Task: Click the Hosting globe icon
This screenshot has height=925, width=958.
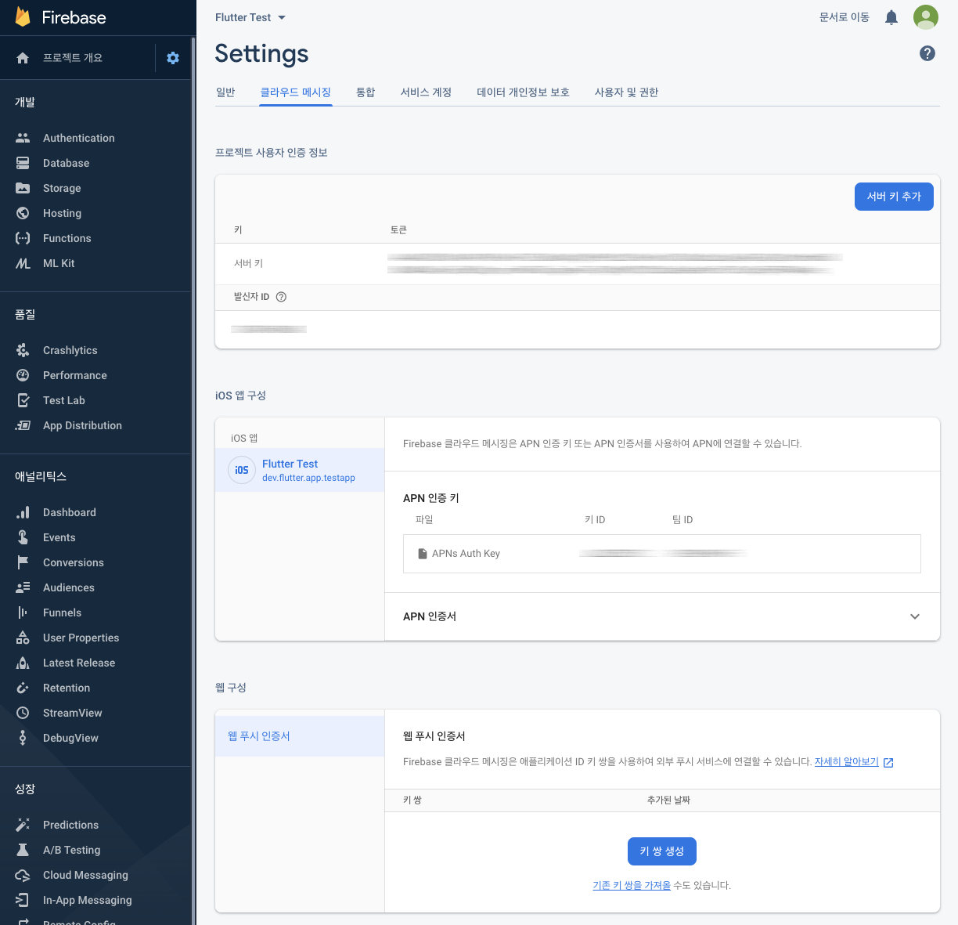Action: (23, 213)
